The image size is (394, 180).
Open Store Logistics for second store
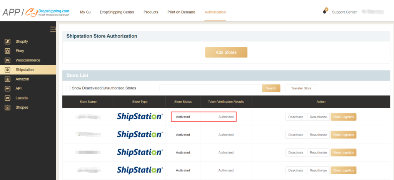pyautogui.click(x=344, y=135)
